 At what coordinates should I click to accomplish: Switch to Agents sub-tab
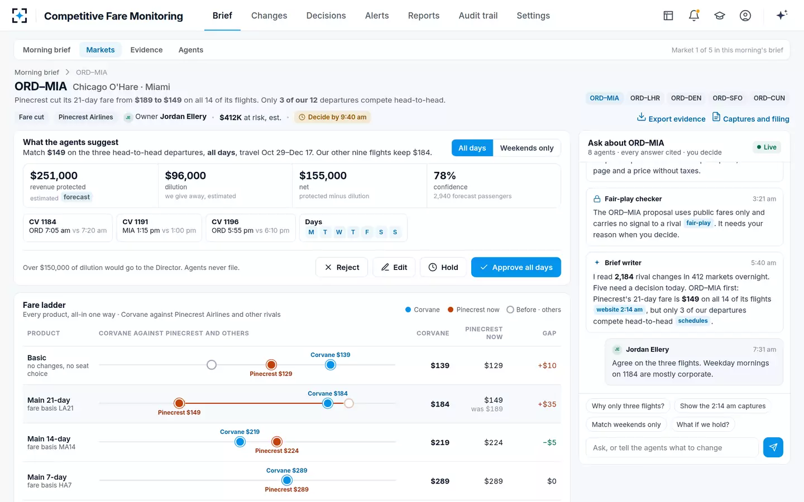(x=191, y=50)
